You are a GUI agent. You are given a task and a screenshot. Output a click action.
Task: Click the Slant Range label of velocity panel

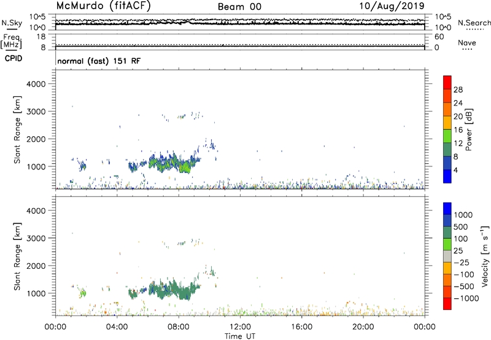click(x=17, y=257)
